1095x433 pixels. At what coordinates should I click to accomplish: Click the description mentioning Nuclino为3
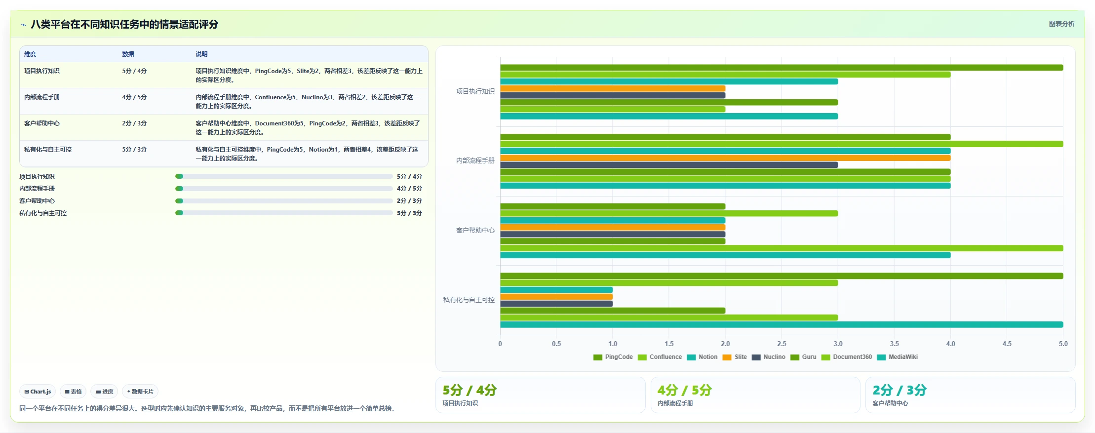pyautogui.click(x=308, y=102)
